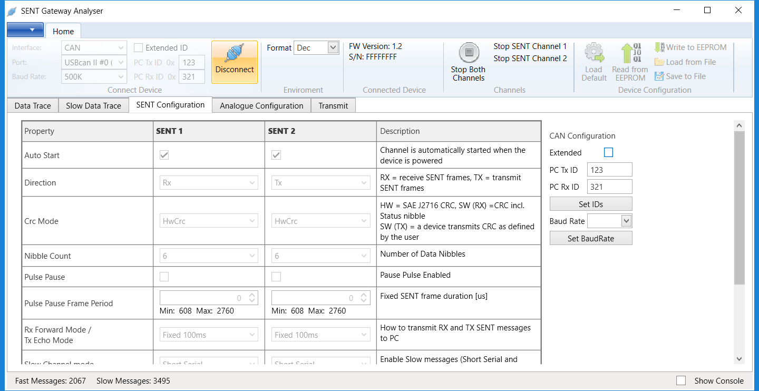The height and width of the screenshot is (391, 759).
Task: Activate the Write to EEPROM icon
Action: point(659,47)
